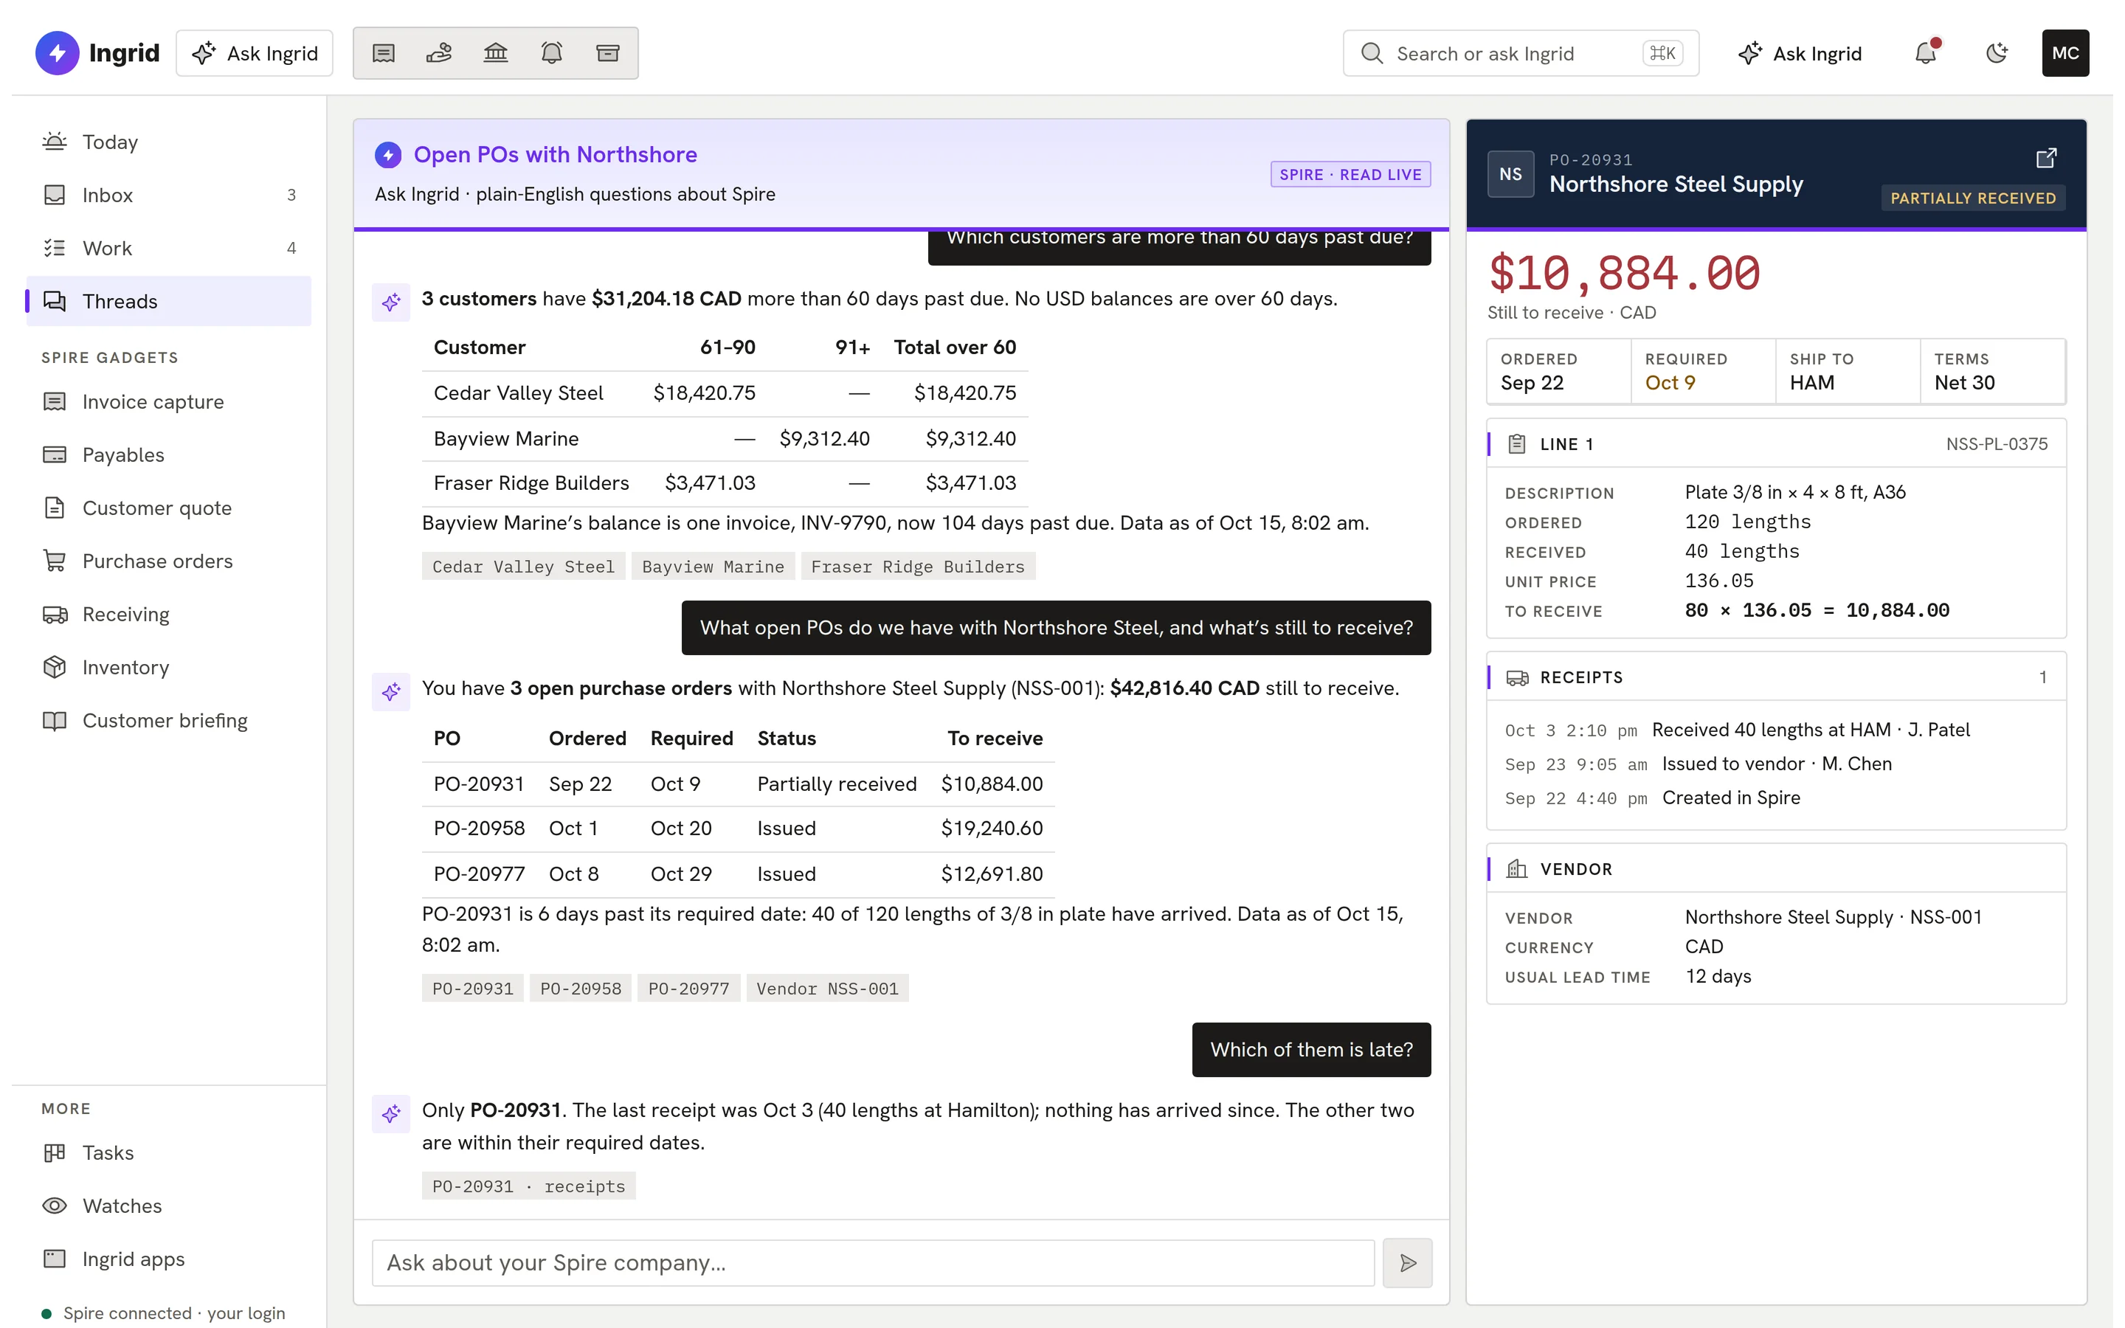Open the MC user avatar menu
This screenshot has height=1328, width=2125.
click(2065, 54)
